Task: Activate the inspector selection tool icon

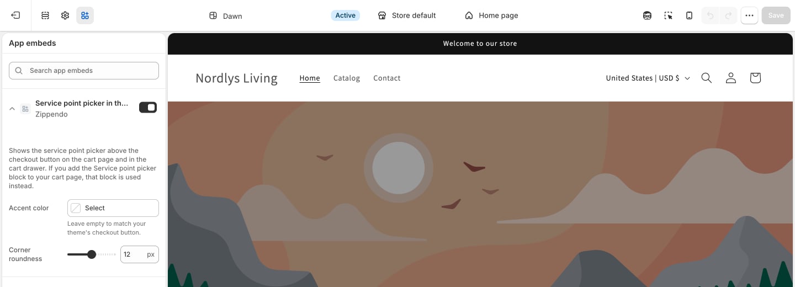Action: 668,15
